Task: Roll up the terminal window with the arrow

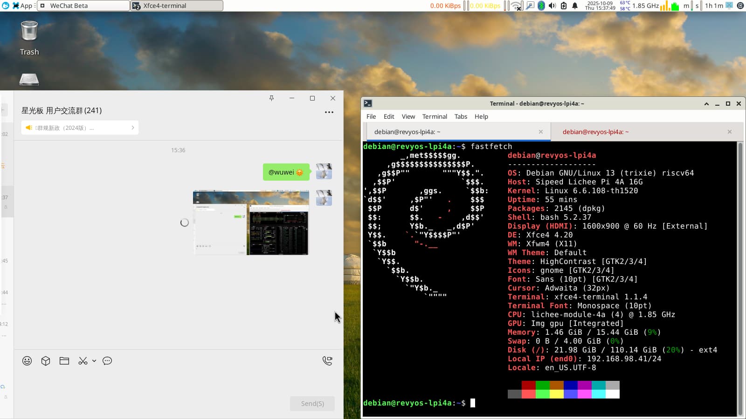Action: pos(706,104)
